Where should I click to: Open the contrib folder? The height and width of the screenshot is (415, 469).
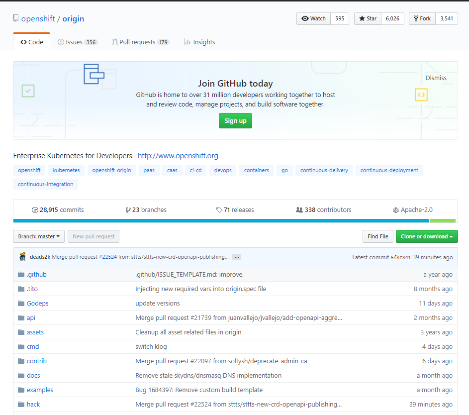(x=37, y=361)
